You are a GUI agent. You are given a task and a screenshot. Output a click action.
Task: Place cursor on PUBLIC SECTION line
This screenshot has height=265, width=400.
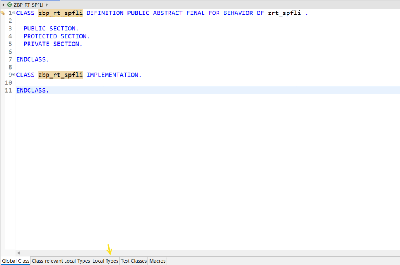coord(51,29)
